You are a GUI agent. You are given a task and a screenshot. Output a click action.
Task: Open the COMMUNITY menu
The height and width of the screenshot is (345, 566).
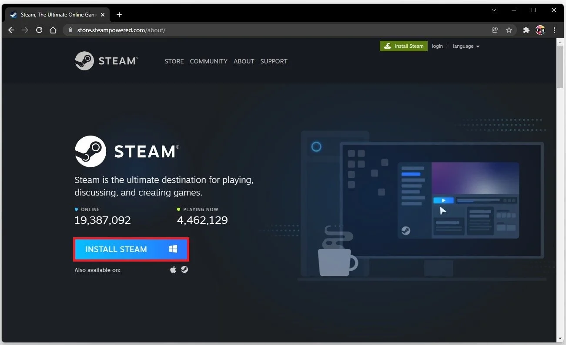click(x=209, y=61)
